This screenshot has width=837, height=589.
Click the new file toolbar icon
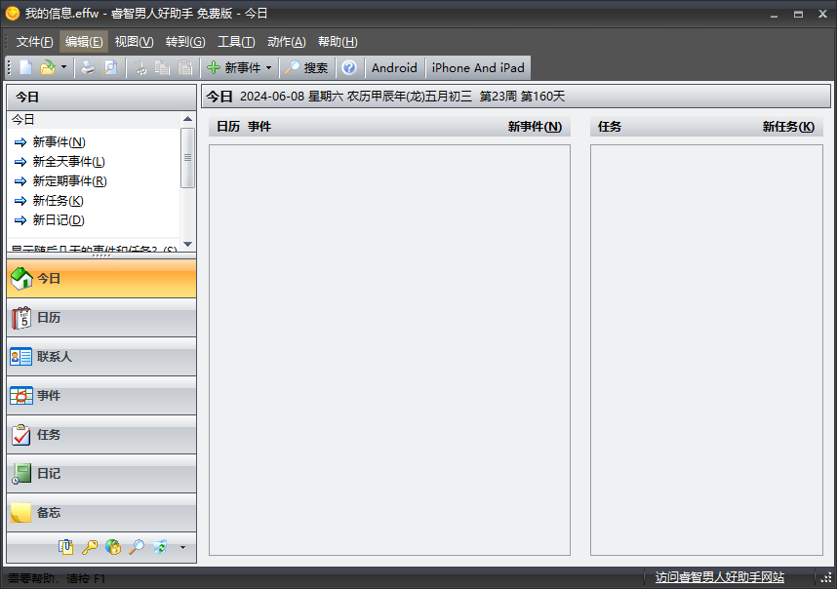[x=25, y=67]
